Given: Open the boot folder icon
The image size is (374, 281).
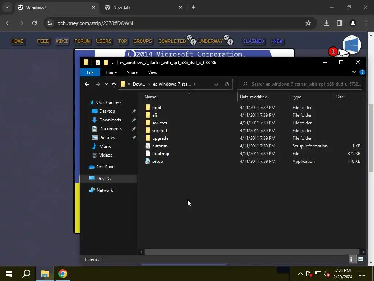Looking at the screenshot, I should (148, 107).
